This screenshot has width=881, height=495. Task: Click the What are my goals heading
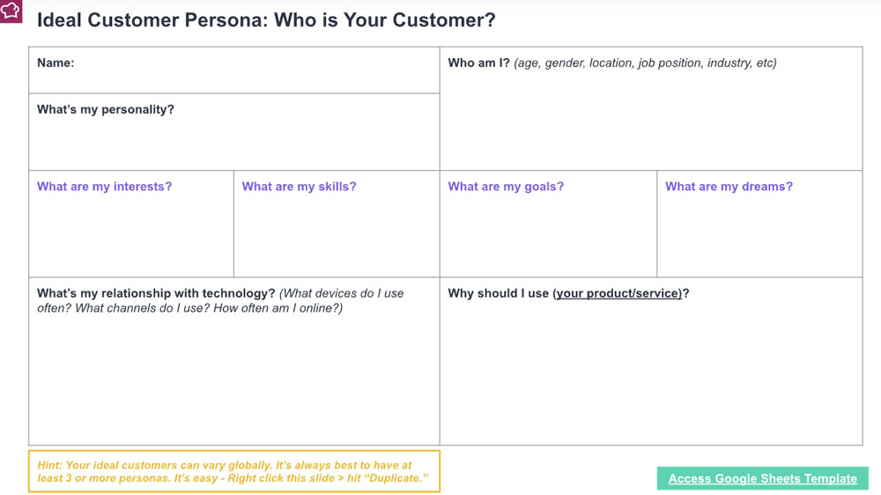[x=506, y=187]
